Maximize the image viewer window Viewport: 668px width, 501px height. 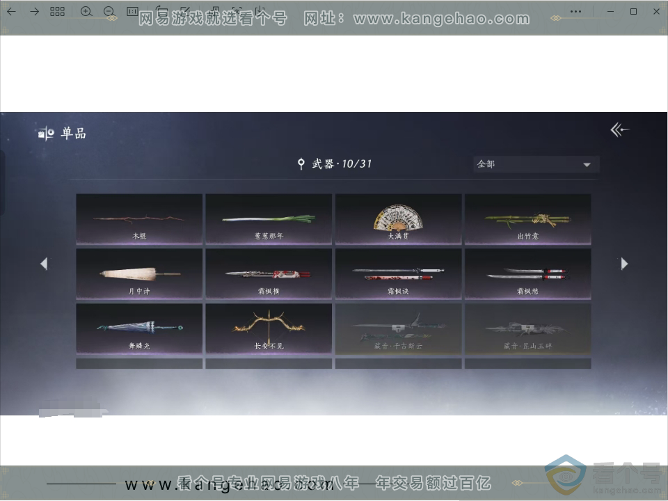(633, 12)
